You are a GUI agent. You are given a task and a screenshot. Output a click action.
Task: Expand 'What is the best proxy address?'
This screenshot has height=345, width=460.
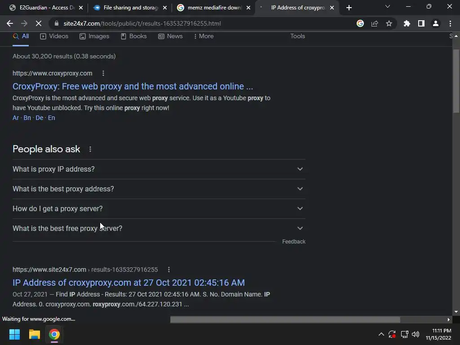pos(159,189)
